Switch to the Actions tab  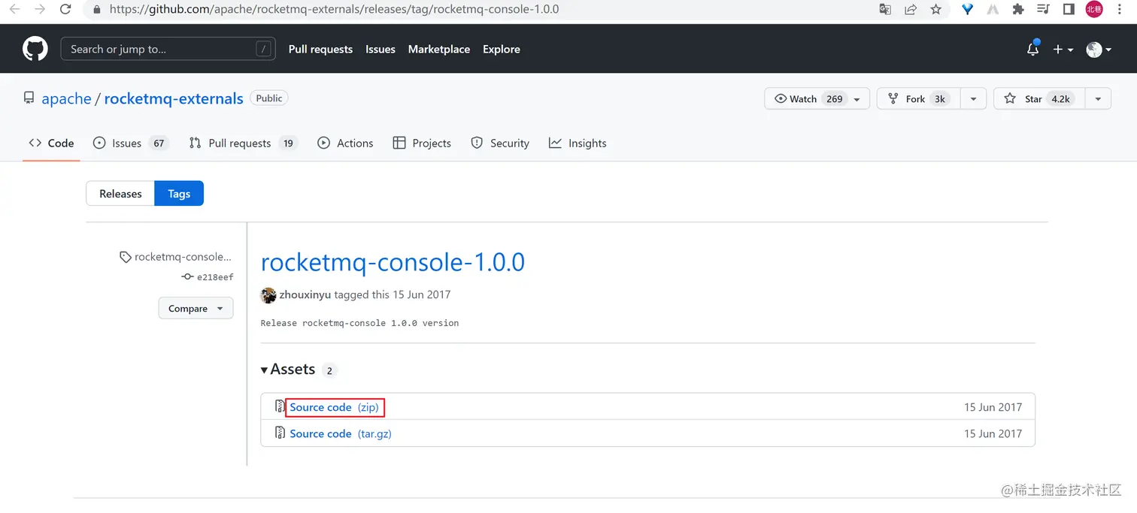point(345,143)
